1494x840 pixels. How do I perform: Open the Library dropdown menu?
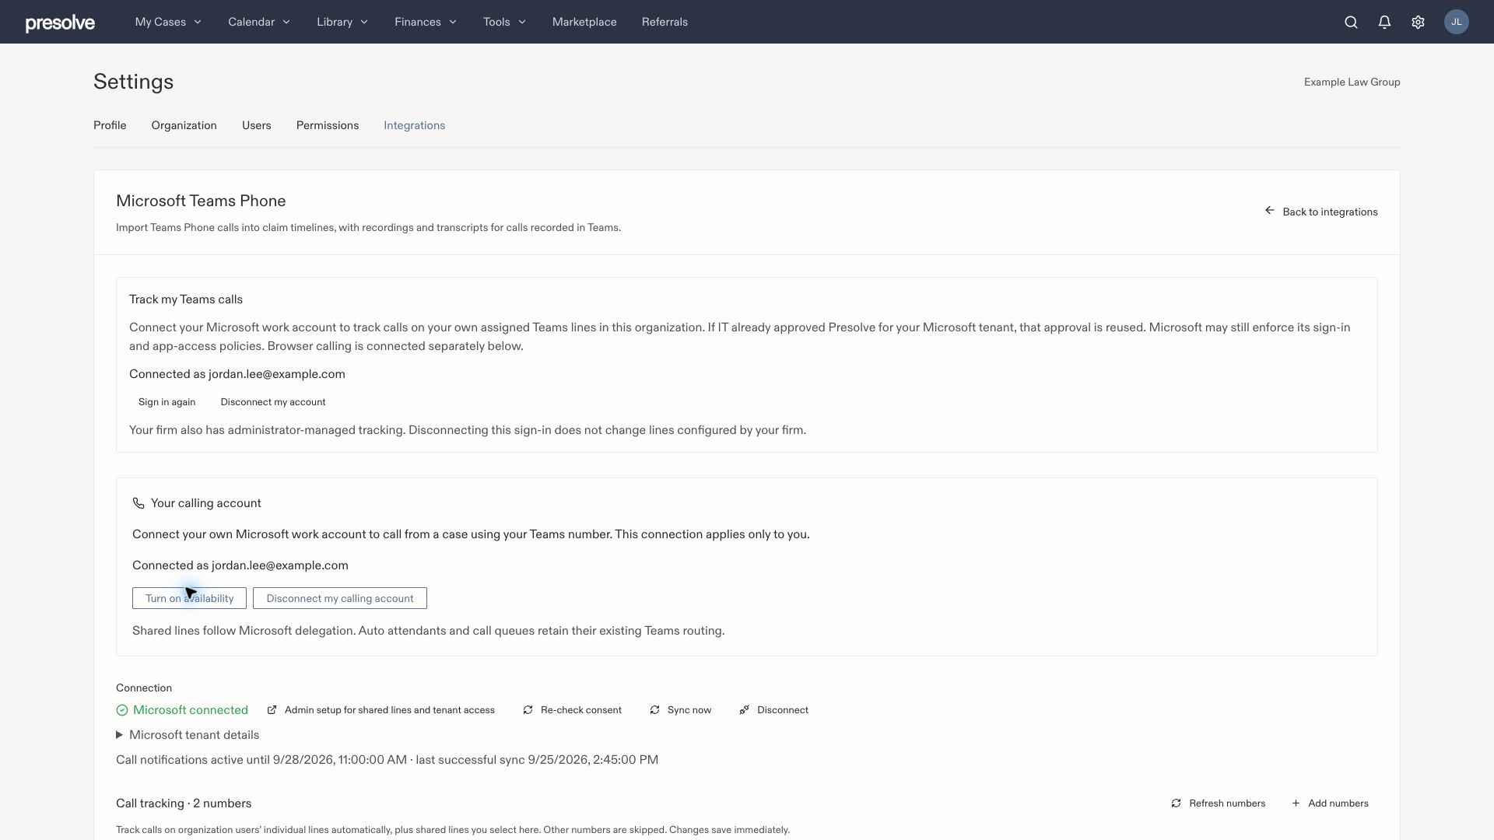[342, 22]
